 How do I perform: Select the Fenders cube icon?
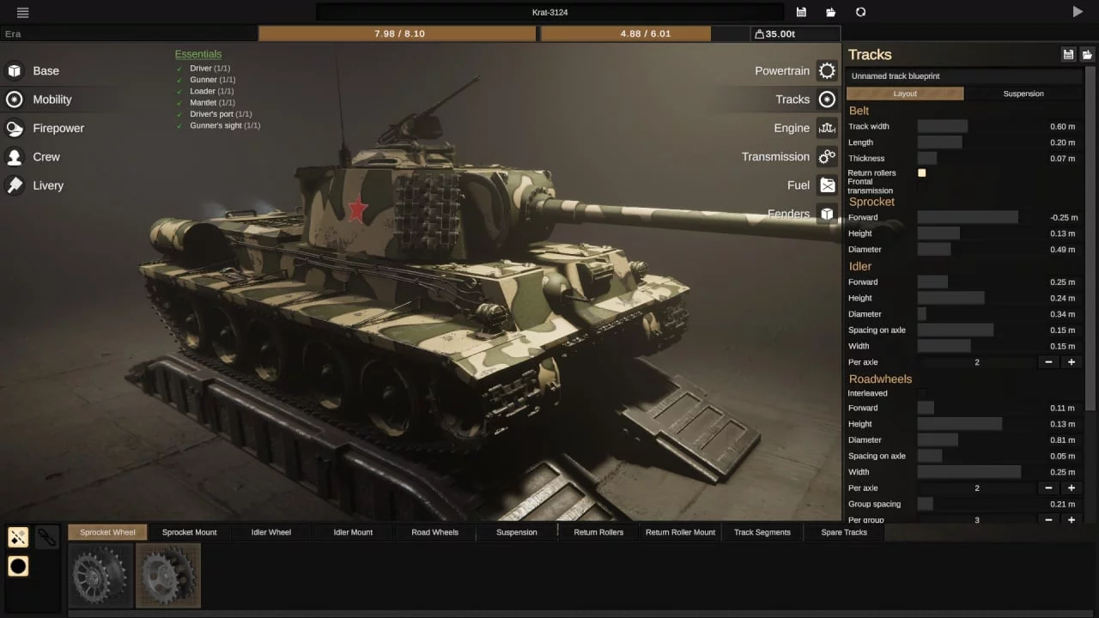point(826,214)
